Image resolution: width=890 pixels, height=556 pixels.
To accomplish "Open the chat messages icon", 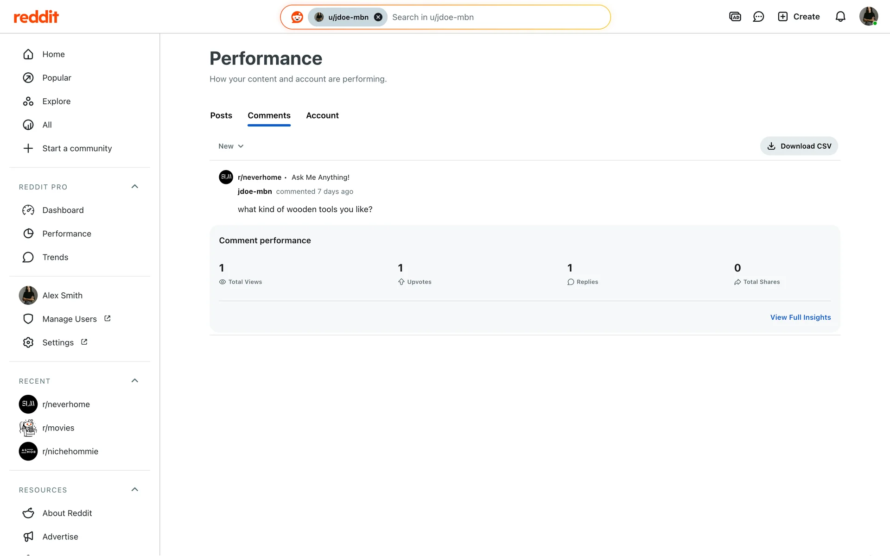I will [758, 17].
